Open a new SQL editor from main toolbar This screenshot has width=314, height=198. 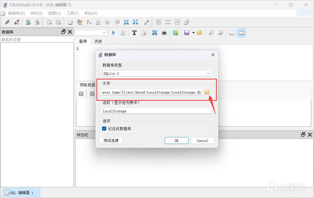click(70, 22)
